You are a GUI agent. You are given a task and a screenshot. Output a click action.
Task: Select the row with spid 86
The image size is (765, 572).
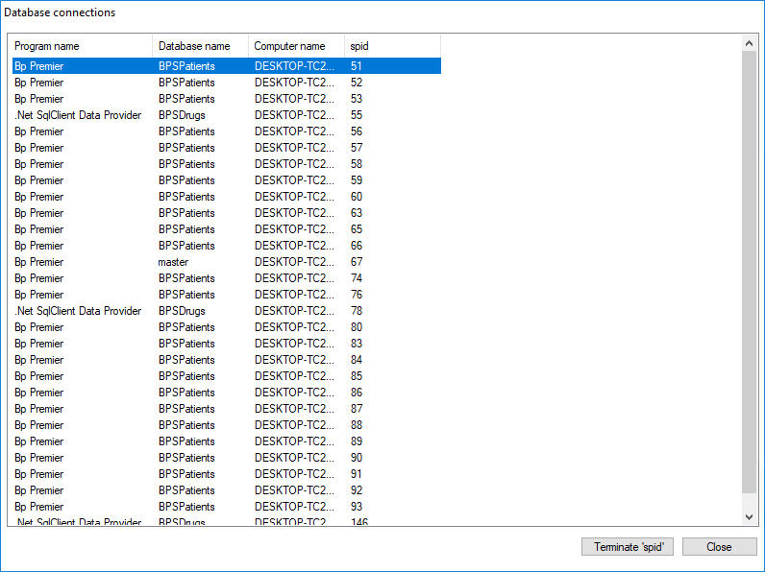pos(227,393)
